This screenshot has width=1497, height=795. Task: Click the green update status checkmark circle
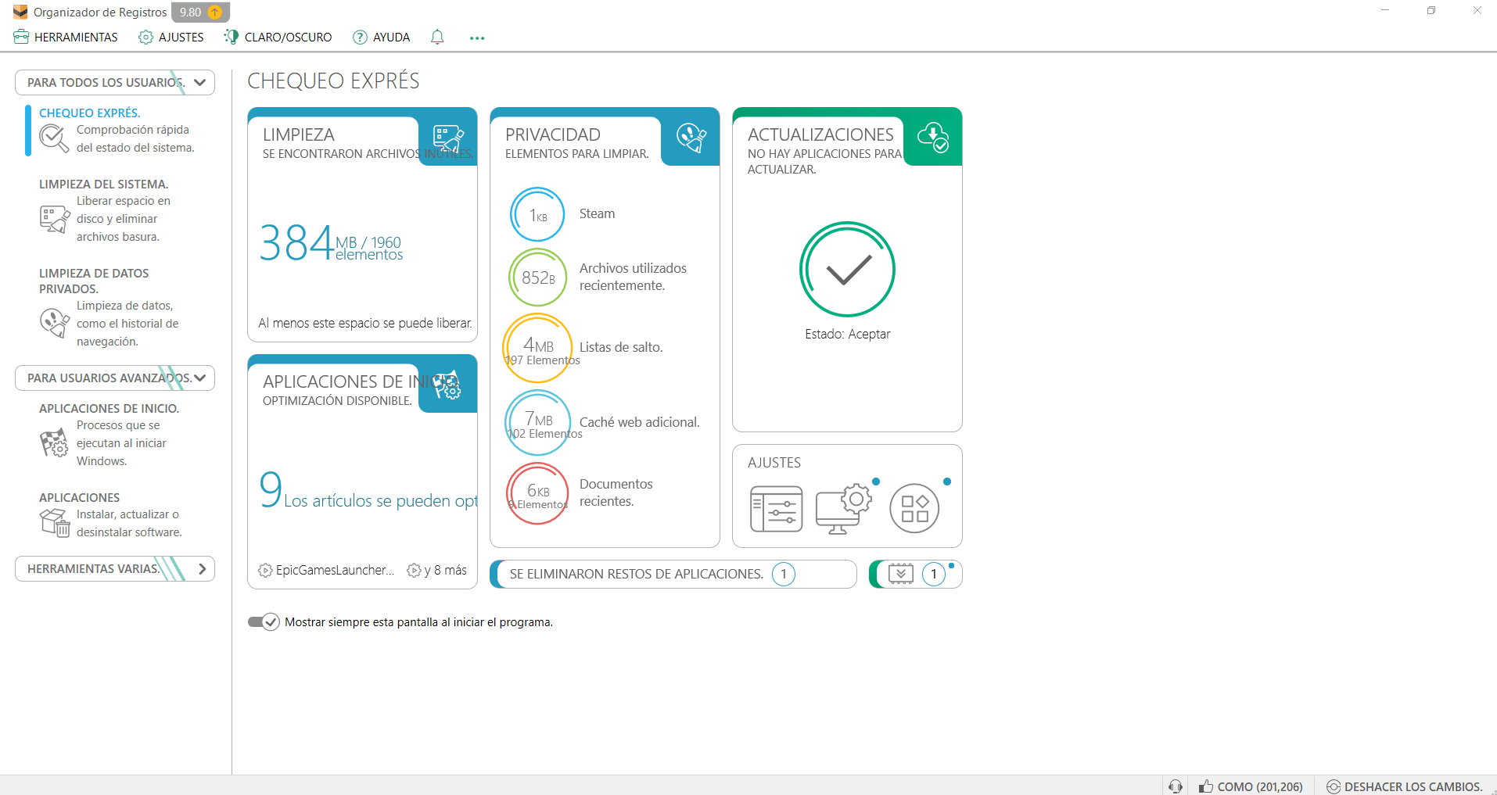(x=847, y=270)
